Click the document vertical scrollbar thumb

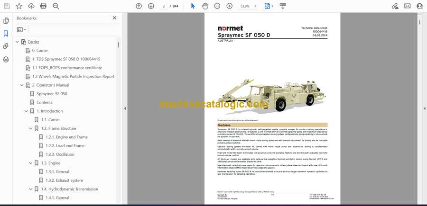click(420, 23)
